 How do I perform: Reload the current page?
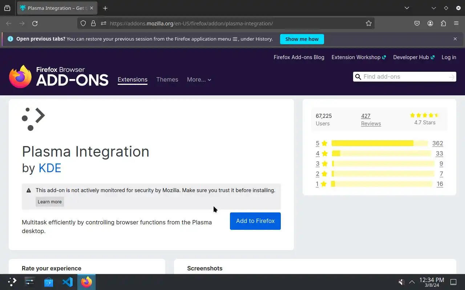click(x=35, y=23)
